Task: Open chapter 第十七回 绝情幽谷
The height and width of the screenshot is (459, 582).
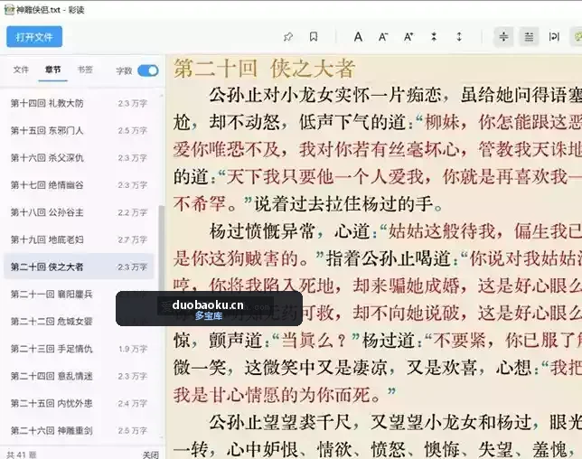Action: click(79, 185)
